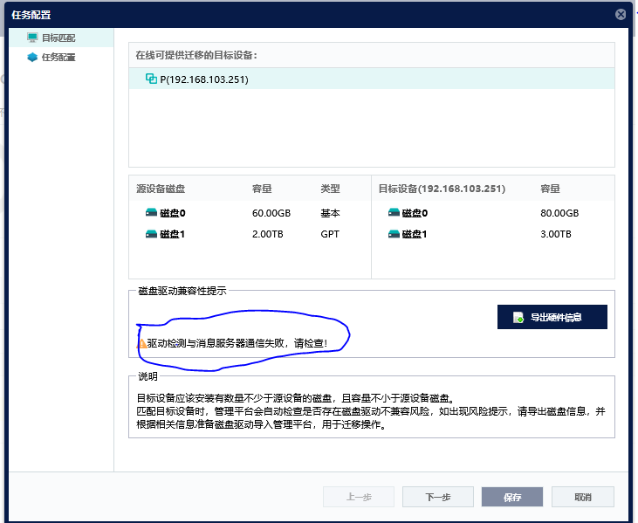Click the 80.00GB target capacity value
This screenshot has height=523, width=638.
[x=559, y=213]
